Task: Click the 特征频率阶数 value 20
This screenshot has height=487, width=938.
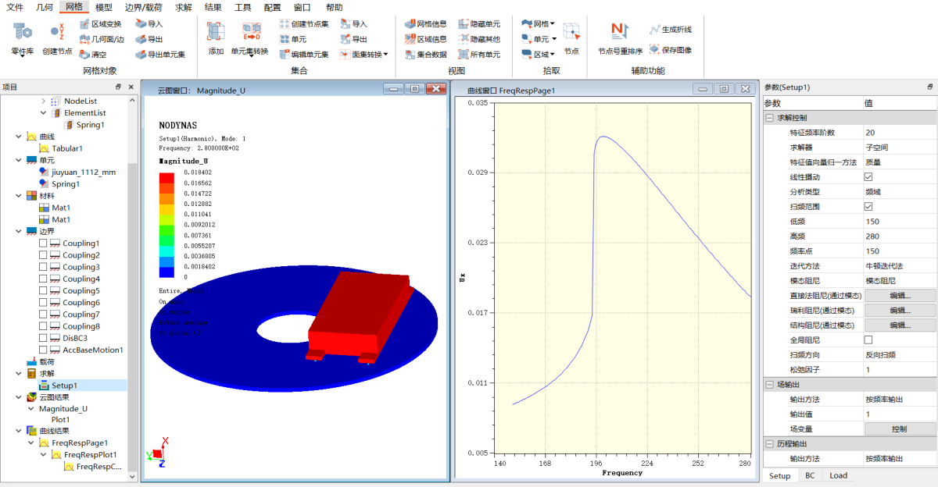Action: [899, 133]
